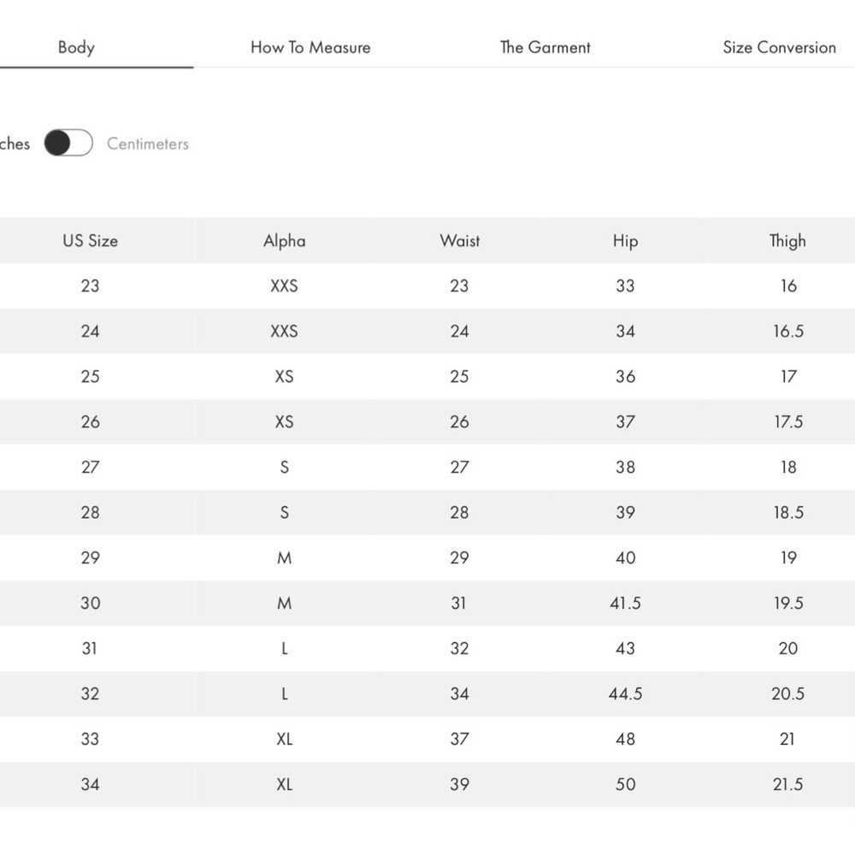Select The Garment tab
The width and height of the screenshot is (855, 855).
(545, 47)
